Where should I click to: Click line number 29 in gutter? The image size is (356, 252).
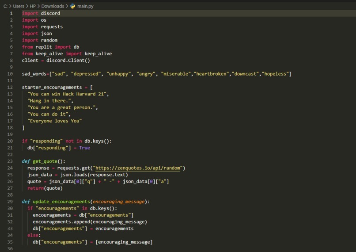click(10, 202)
